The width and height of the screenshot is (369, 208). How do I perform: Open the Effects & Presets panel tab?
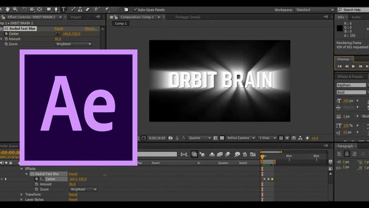pyautogui.click(x=350, y=77)
